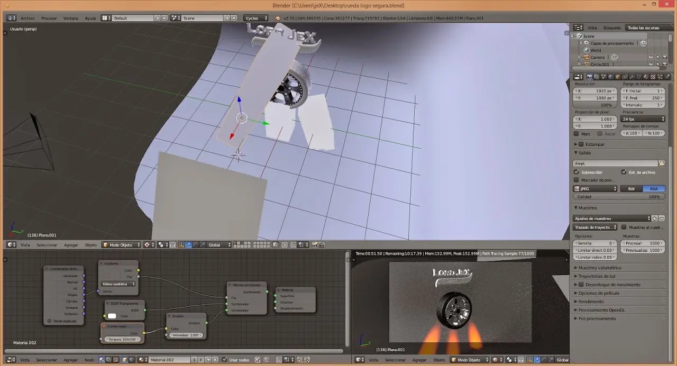Delete the Default screen layout X icon

pyautogui.click(x=164, y=18)
